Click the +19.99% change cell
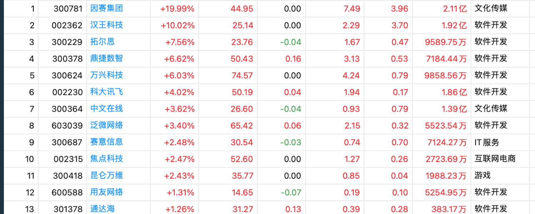 click(177, 9)
